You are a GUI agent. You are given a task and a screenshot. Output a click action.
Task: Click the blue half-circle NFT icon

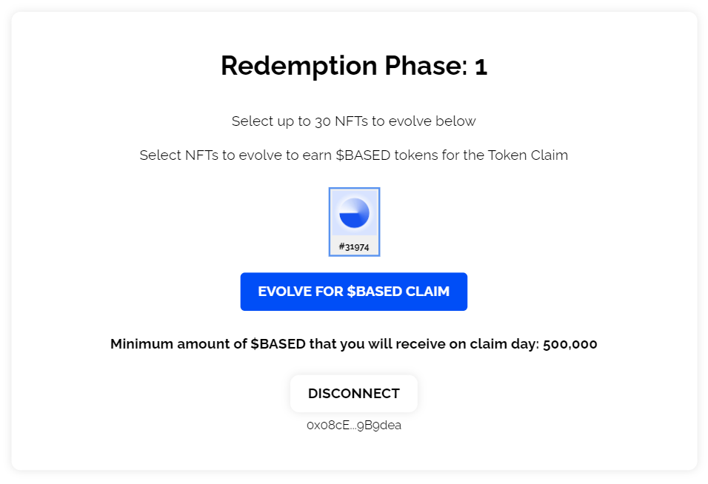354,212
